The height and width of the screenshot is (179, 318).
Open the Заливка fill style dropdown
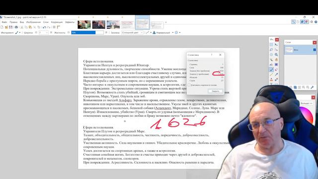tap(132, 32)
